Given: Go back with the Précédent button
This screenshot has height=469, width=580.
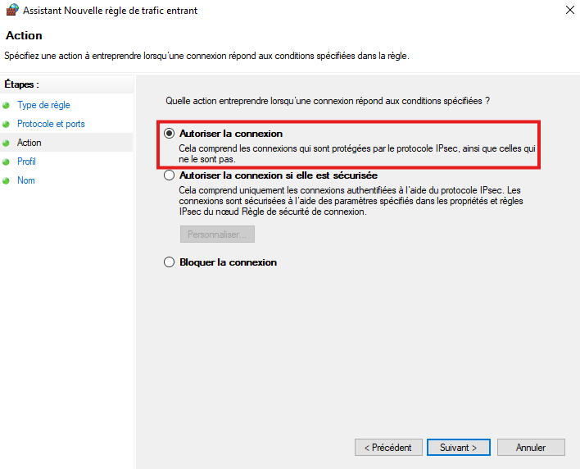Looking at the screenshot, I should point(388,448).
